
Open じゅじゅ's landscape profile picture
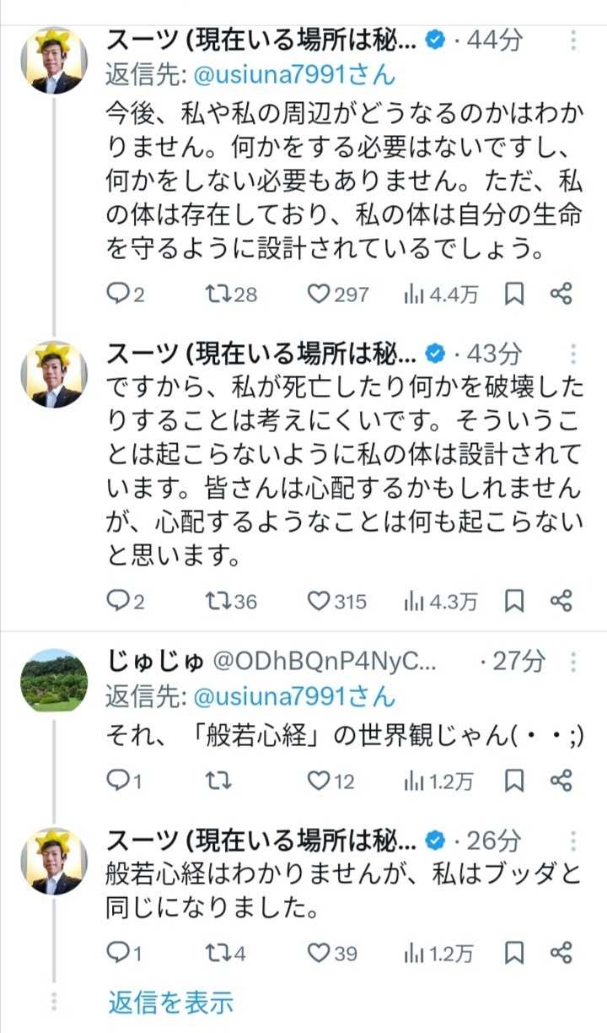[x=53, y=679]
